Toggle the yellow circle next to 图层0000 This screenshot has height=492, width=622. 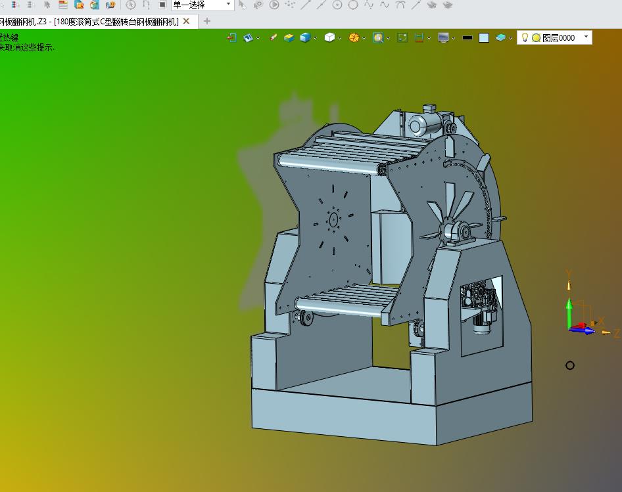click(536, 37)
